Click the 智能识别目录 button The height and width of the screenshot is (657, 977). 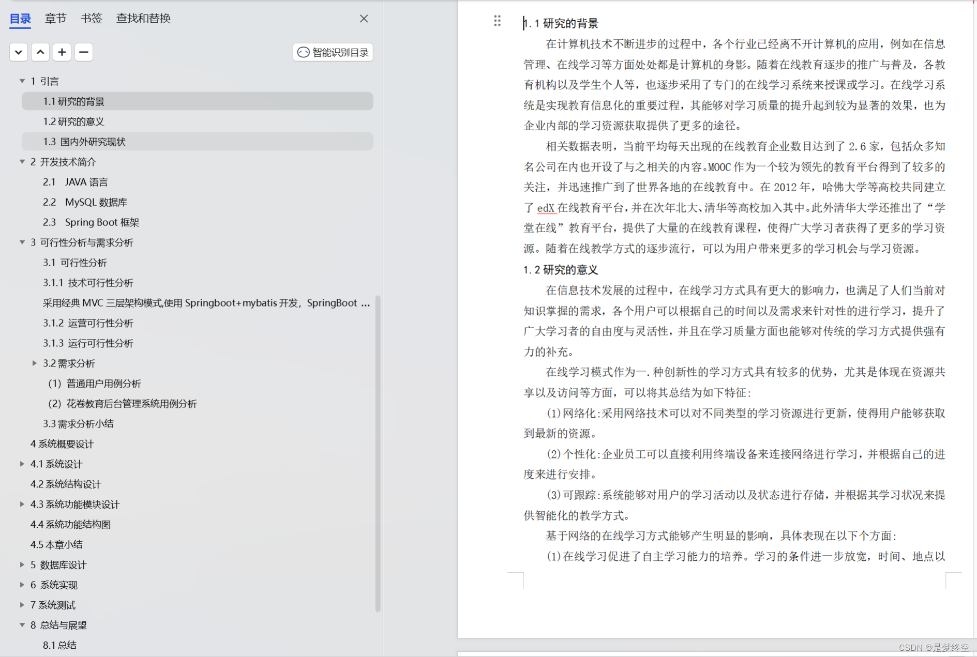pos(333,52)
